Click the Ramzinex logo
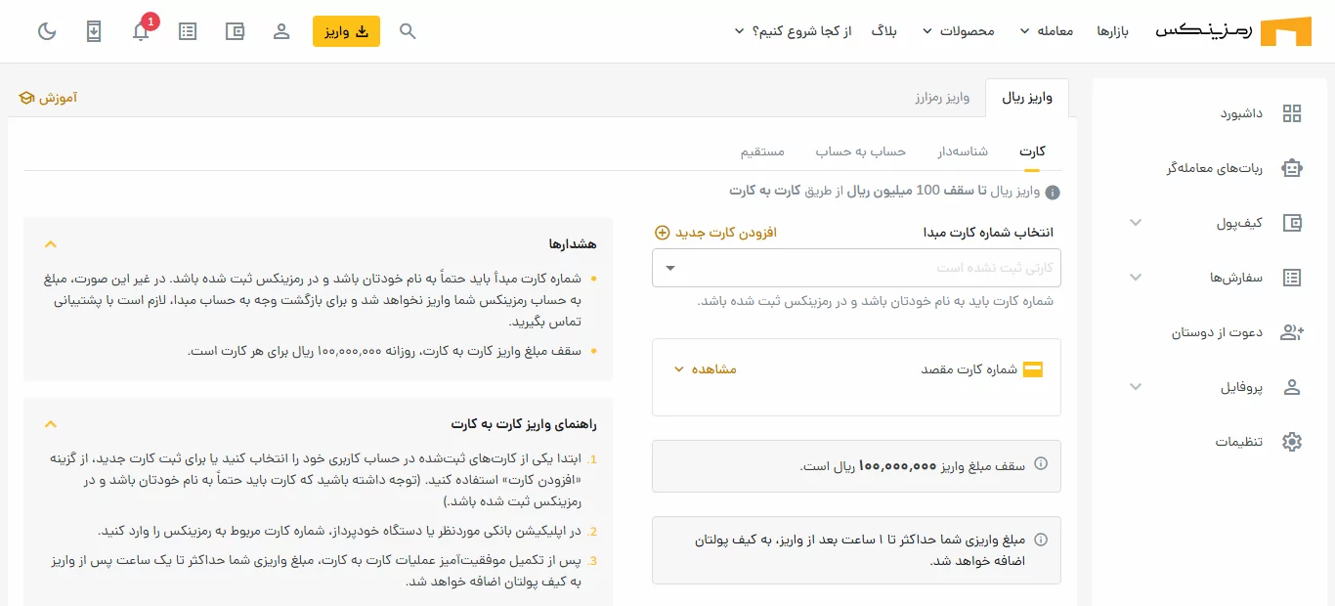Image resolution: width=1335 pixels, height=606 pixels. point(1233,31)
